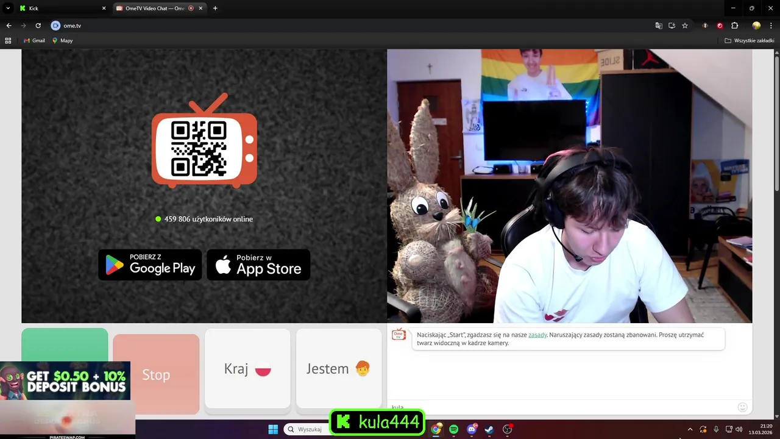Image resolution: width=780 pixels, height=439 pixels.
Task: Open Steam from the taskbar
Action: pos(489,429)
